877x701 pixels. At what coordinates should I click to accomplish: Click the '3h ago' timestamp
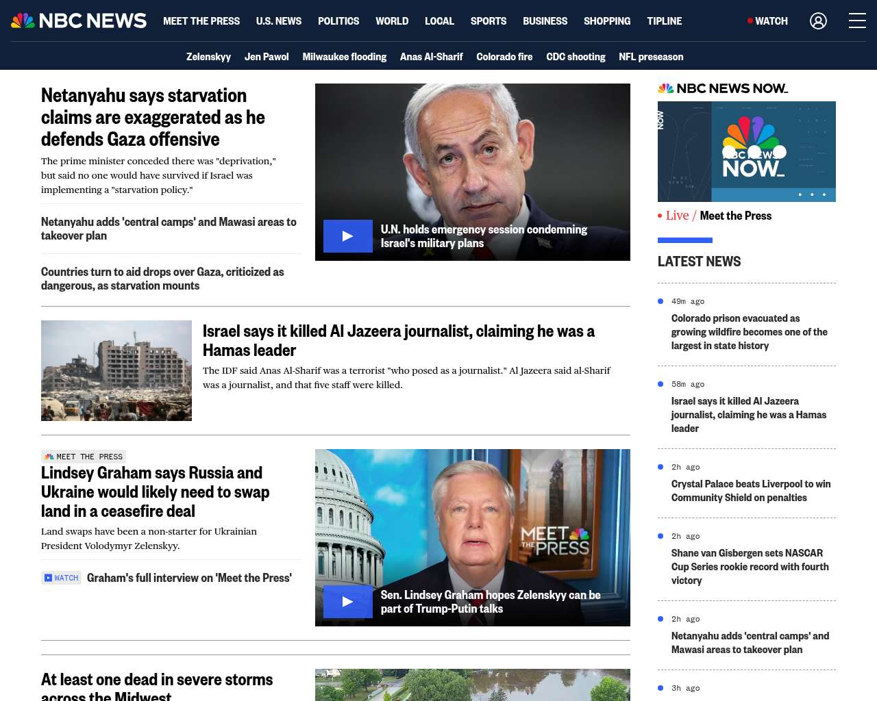(x=686, y=688)
